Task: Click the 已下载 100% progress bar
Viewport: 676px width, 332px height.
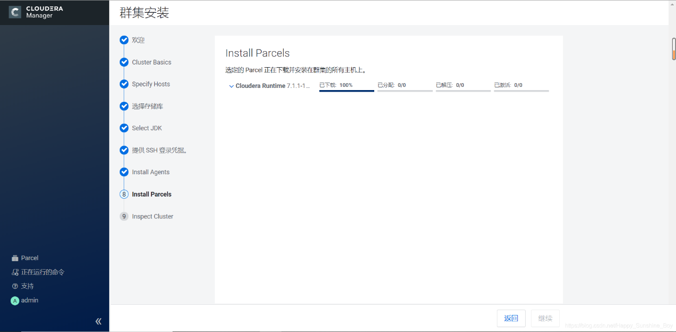Action: [x=347, y=91]
